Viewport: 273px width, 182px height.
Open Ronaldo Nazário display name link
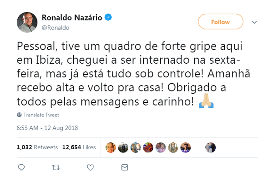pos(72,17)
